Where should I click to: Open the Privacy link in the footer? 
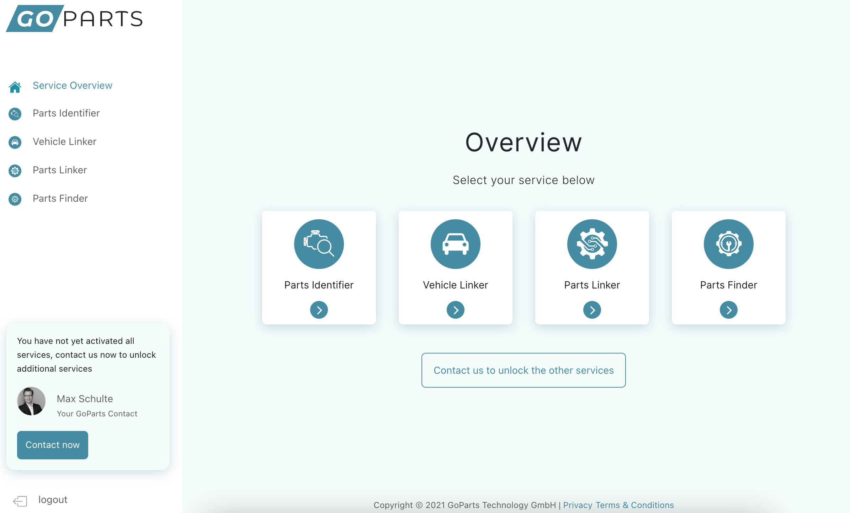(578, 505)
